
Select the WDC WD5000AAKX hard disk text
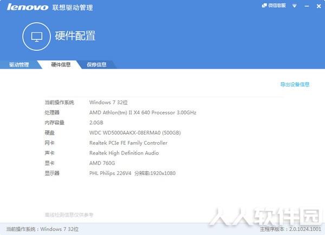coord(135,133)
